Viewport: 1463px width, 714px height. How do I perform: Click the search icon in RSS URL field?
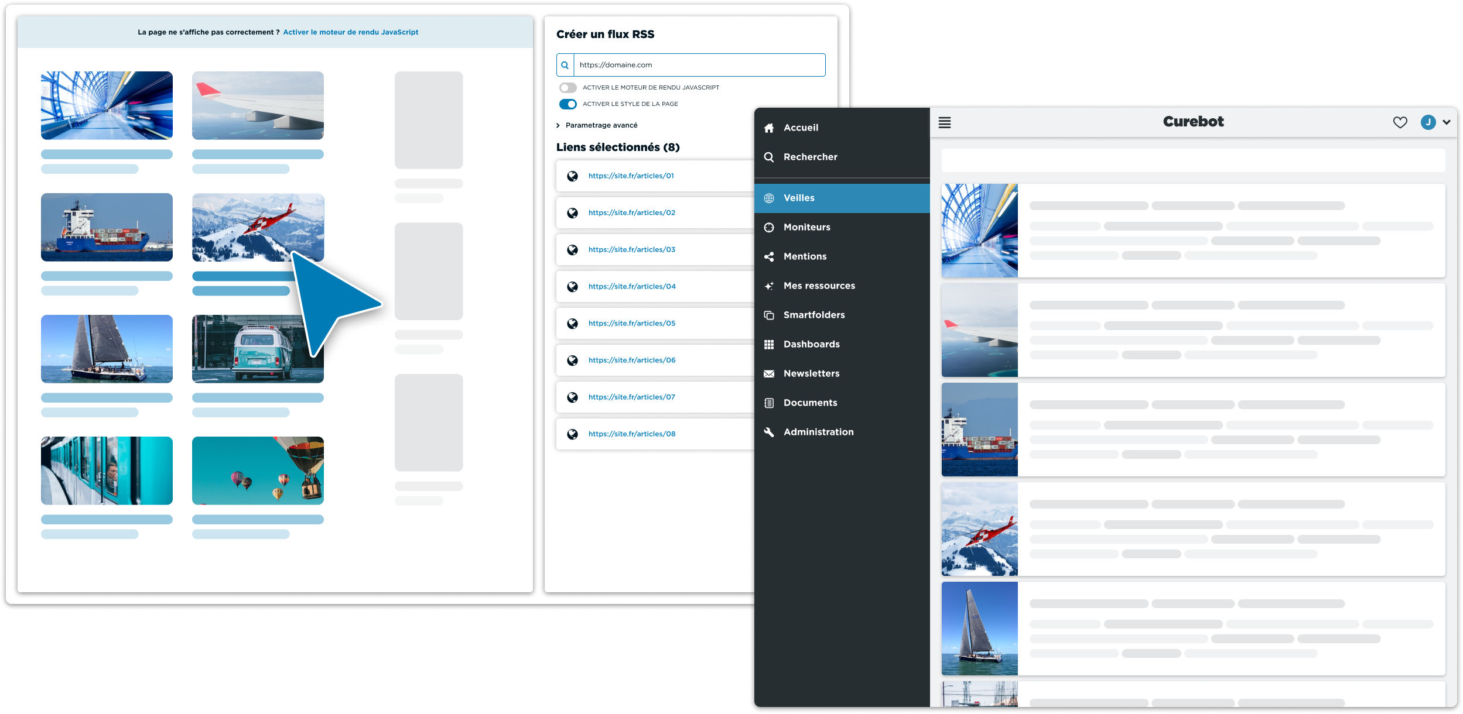point(565,65)
